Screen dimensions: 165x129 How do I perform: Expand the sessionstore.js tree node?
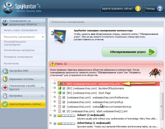point(55,106)
